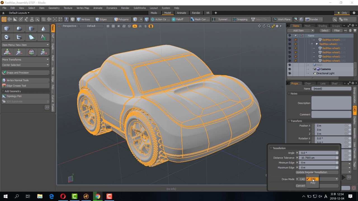This screenshot has height=201, width=358.
Task: Click the Name input field
Action: click(332, 88)
